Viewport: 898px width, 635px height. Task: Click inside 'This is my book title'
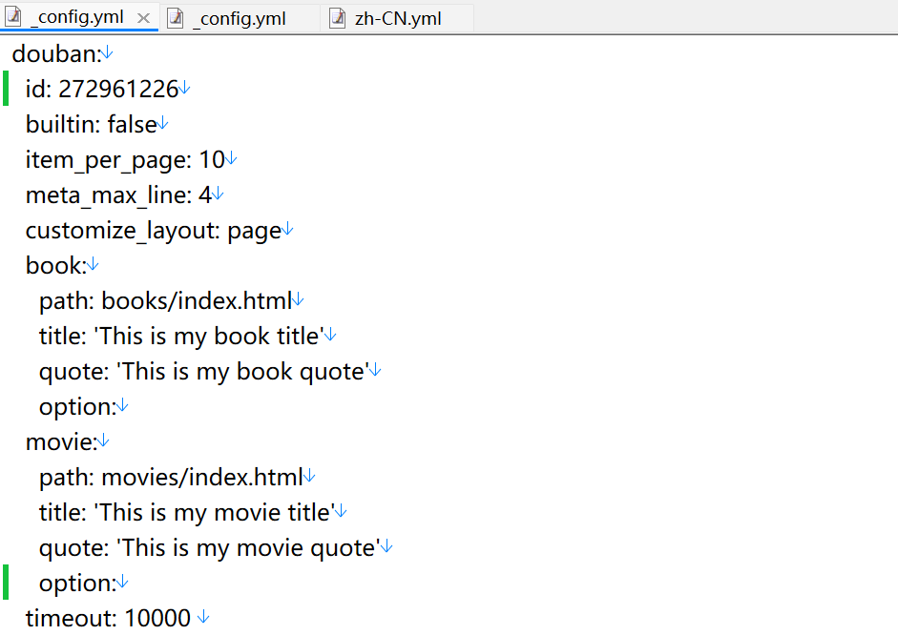208,336
